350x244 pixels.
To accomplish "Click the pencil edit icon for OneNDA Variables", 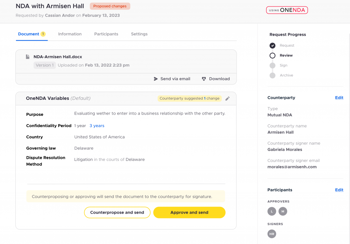I will (x=227, y=98).
